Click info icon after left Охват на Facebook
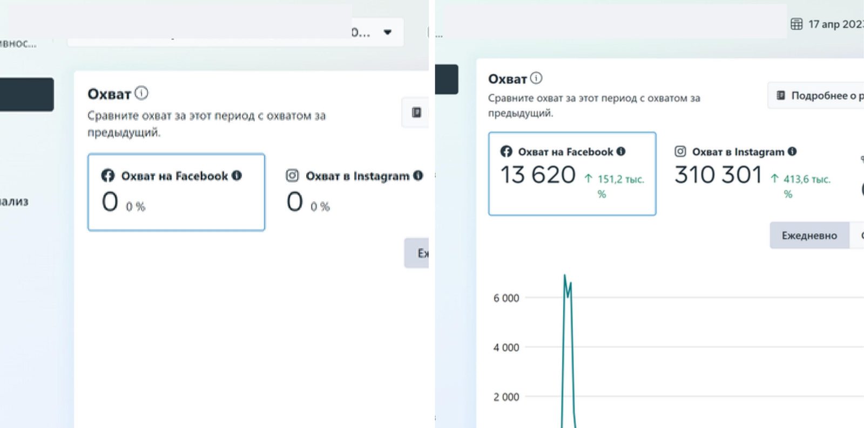This screenshot has height=428, width=864. (237, 176)
